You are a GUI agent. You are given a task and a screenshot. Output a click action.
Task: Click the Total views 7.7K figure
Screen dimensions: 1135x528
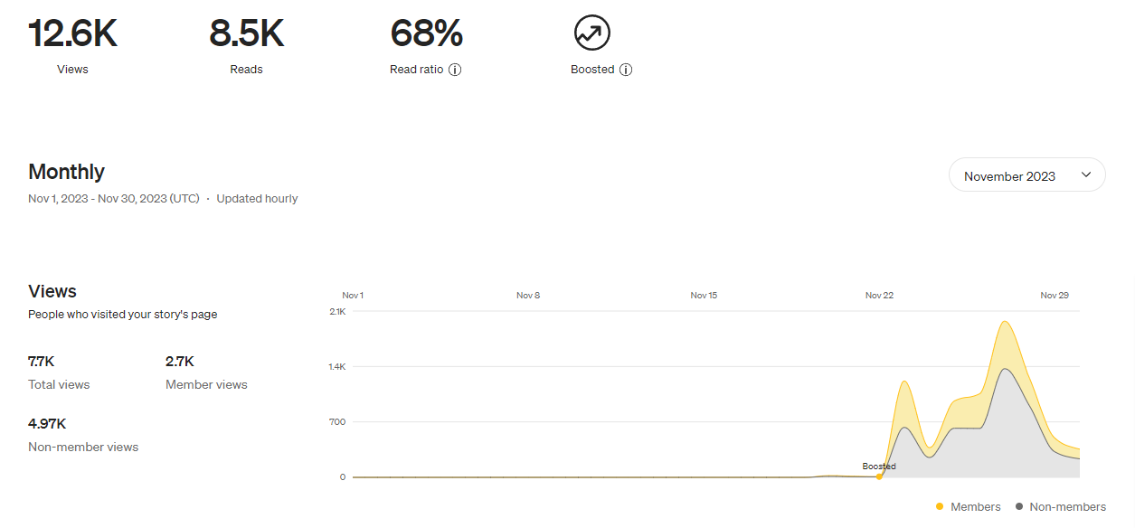point(41,361)
